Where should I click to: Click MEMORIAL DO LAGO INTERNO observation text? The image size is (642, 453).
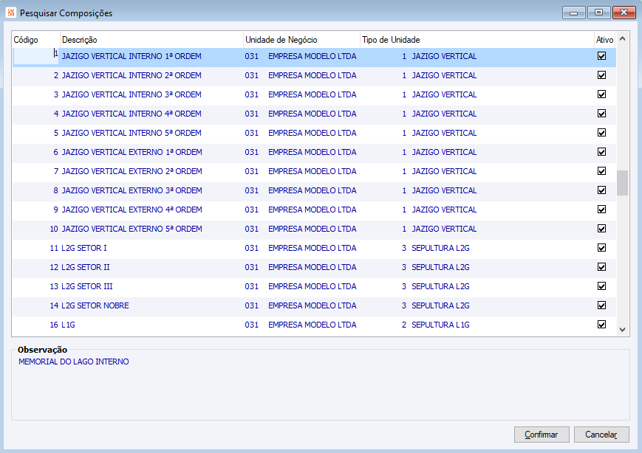point(74,362)
